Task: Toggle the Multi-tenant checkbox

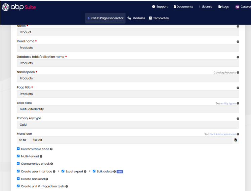Action: point(18,156)
